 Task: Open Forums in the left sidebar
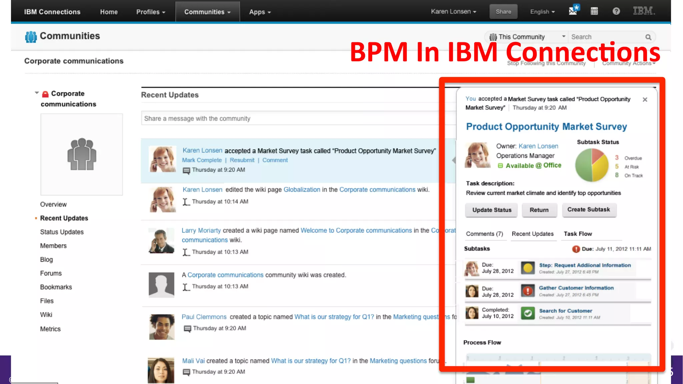point(51,273)
